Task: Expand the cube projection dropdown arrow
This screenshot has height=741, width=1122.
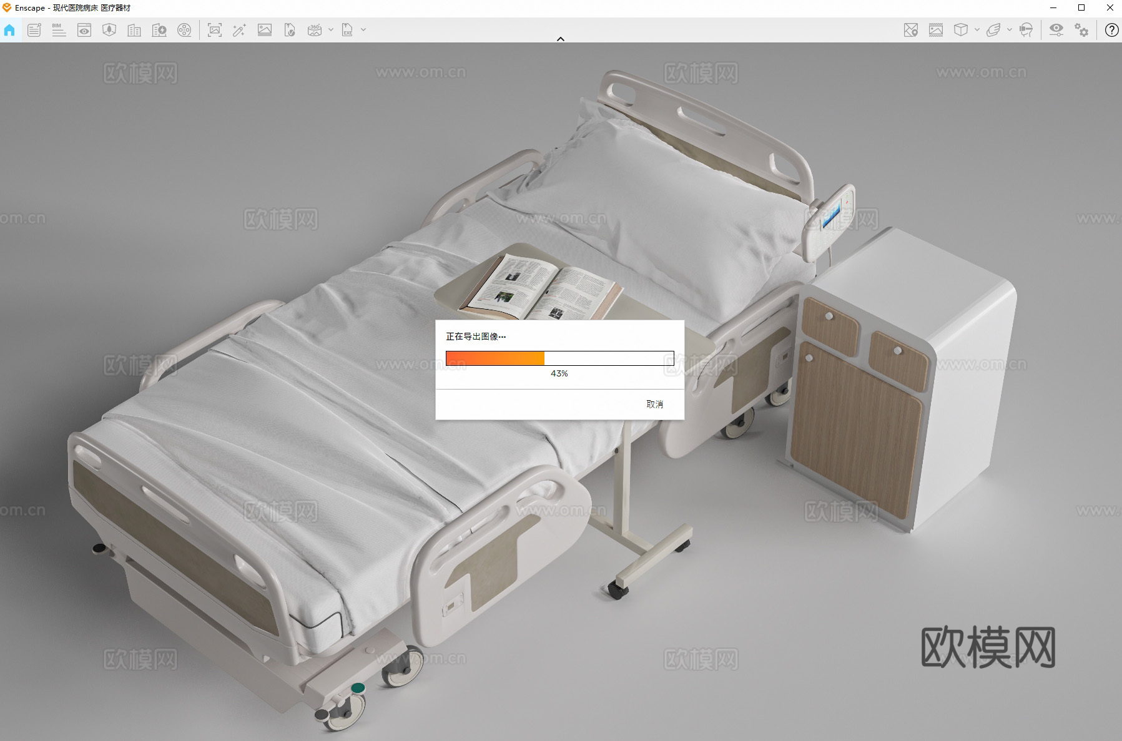Action: click(x=977, y=30)
